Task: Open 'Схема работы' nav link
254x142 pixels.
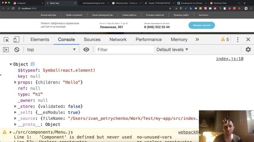Action: click(129, 15)
